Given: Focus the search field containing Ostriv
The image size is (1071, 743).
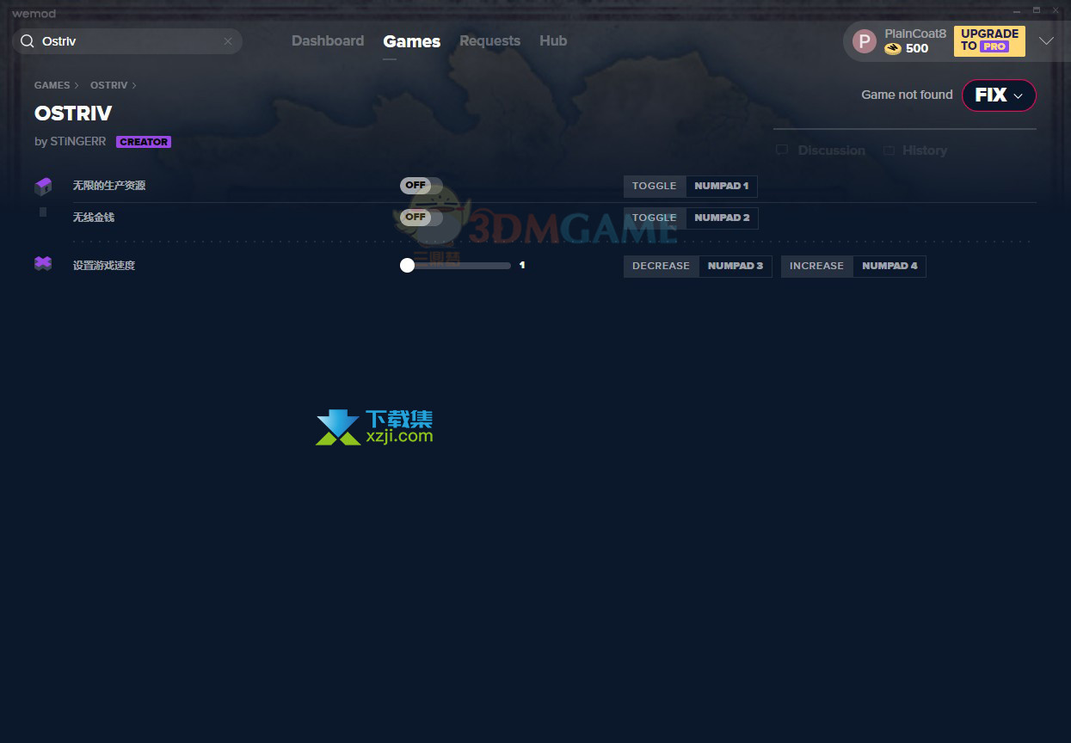Looking at the screenshot, I should point(127,41).
